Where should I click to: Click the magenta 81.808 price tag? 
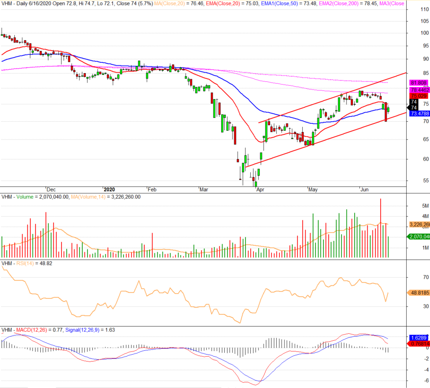(x=418, y=83)
